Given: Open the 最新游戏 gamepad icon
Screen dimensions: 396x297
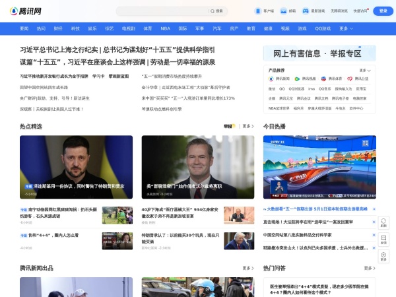Looking at the screenshot, I should [x=306, y=11].
